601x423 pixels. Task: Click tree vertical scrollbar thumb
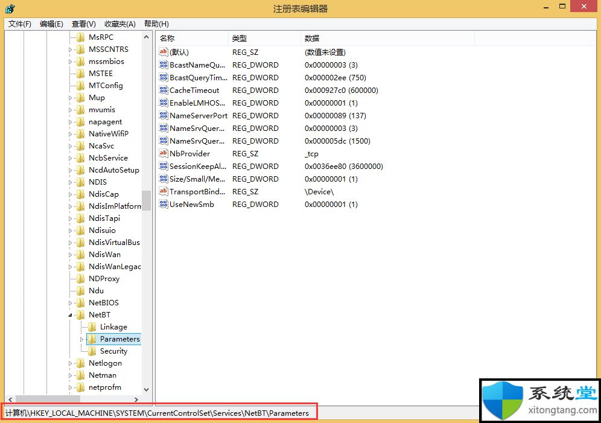tap(146, 200)
